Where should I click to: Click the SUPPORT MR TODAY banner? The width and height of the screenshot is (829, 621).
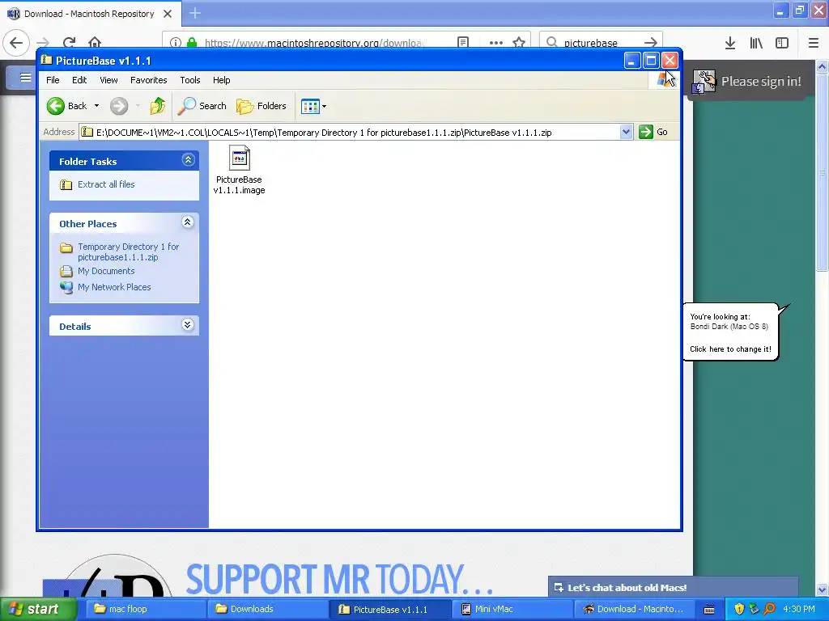click(x=338, y=579)
